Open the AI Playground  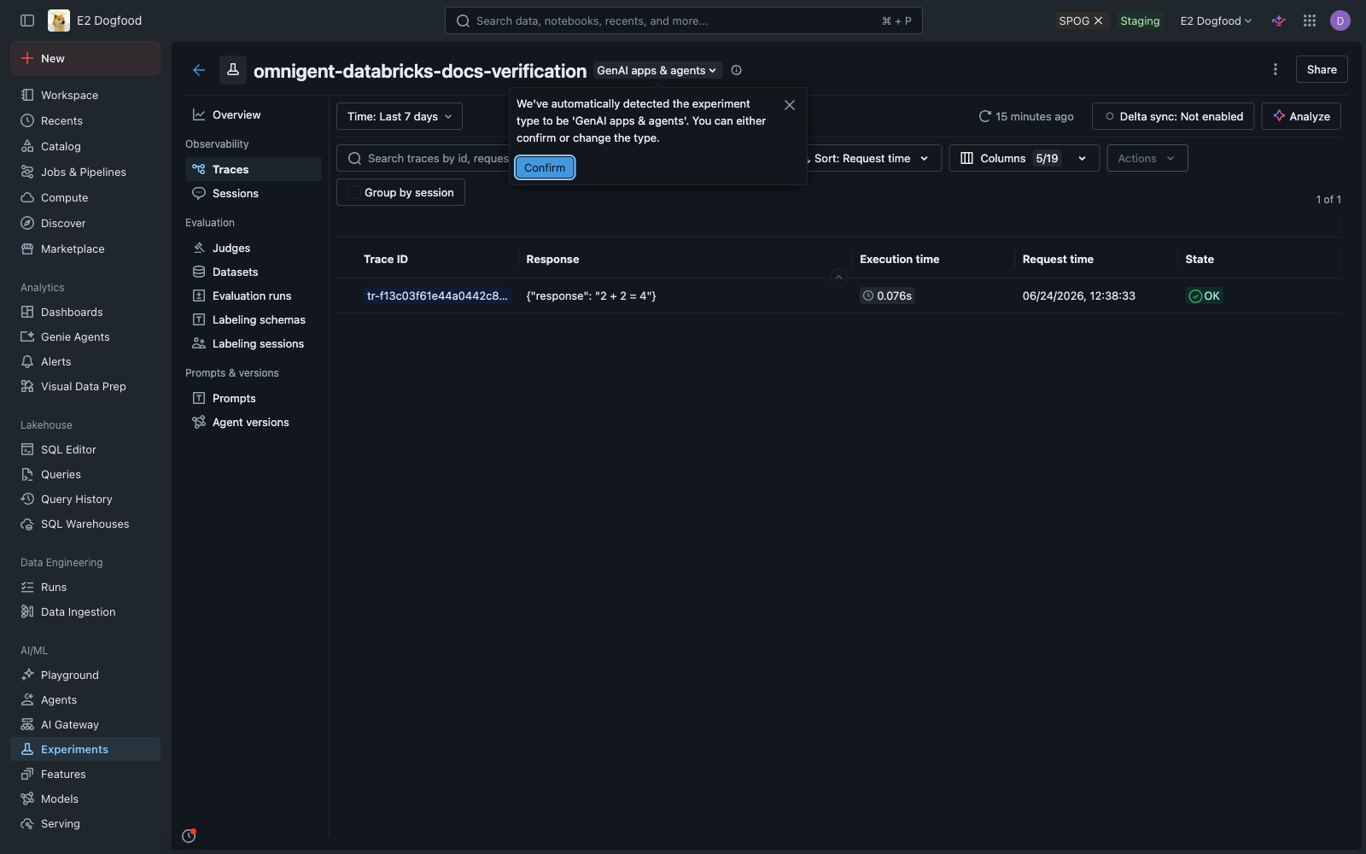(x=85, y=675)
